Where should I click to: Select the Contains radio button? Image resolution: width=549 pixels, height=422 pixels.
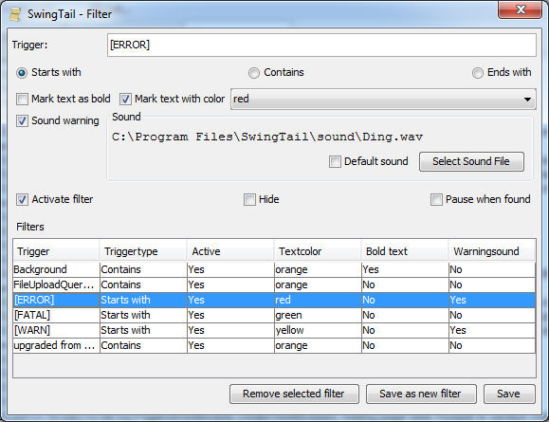pyautogui.click(x=254, y=73)
